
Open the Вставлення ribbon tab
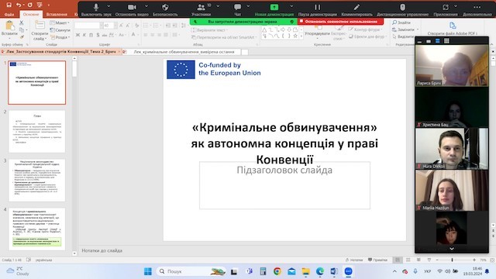[x=57, y=14]
